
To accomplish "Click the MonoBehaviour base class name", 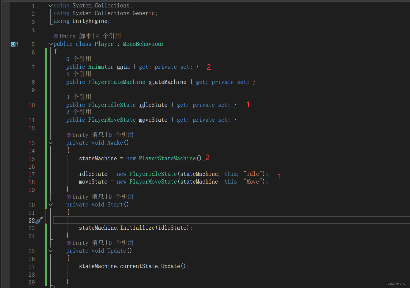I will pos(143,44).
